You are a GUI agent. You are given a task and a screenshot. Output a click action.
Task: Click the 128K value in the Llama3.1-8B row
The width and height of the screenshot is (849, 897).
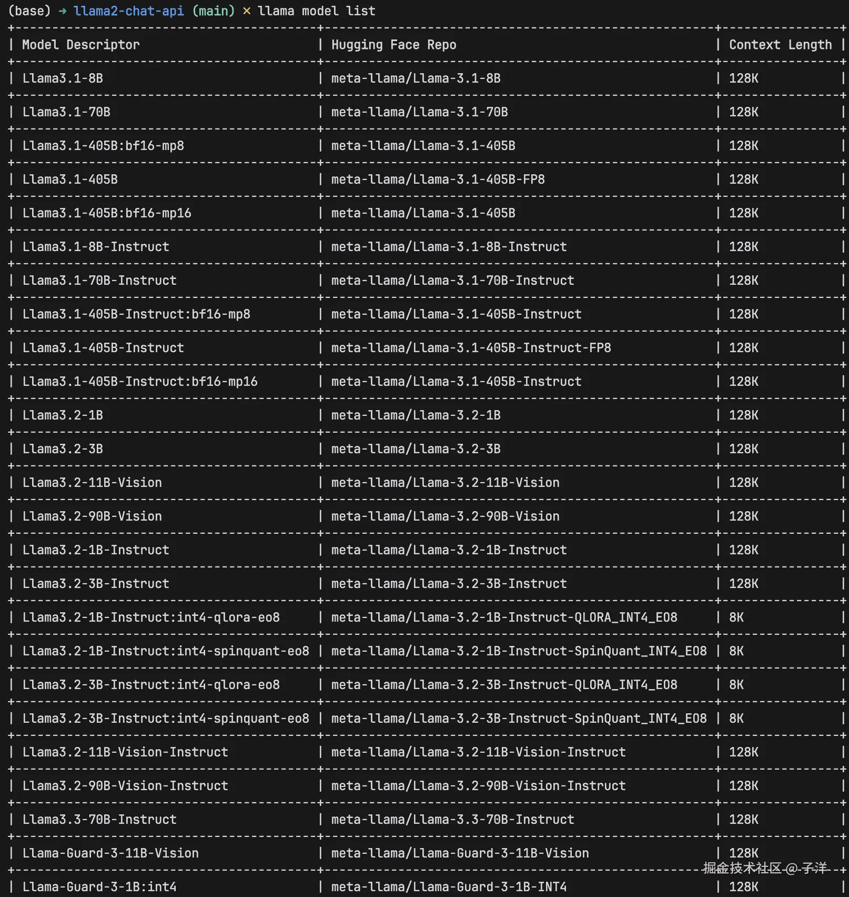pos(743,78)
